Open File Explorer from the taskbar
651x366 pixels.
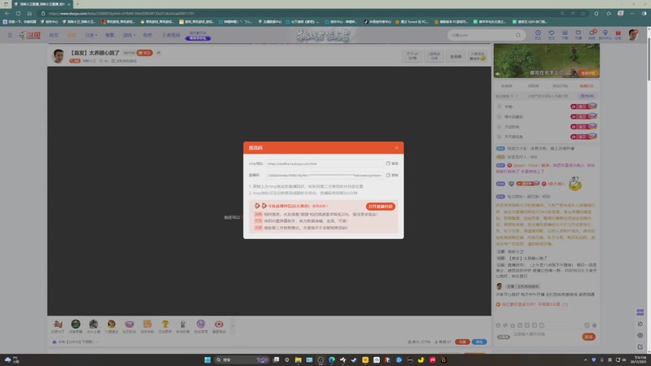pos(298,359)
